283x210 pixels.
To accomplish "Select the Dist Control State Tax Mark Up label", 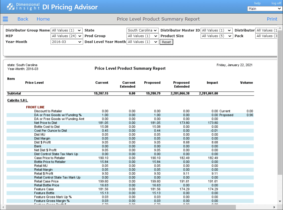I will point(56,154).
